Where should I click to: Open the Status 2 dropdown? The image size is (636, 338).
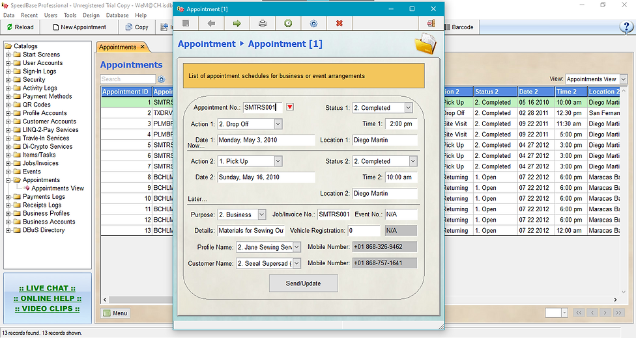tap(413, 161)
